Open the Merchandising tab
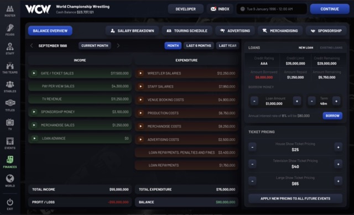This screenshot has height=215, width=354. point(280,31)
